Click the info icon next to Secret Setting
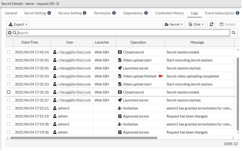243x151 pixels. (49, 13)
